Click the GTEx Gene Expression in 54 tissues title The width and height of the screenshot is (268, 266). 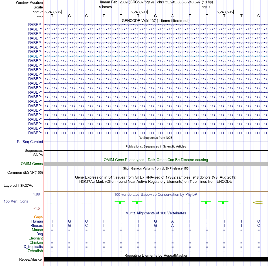[156, 177]
